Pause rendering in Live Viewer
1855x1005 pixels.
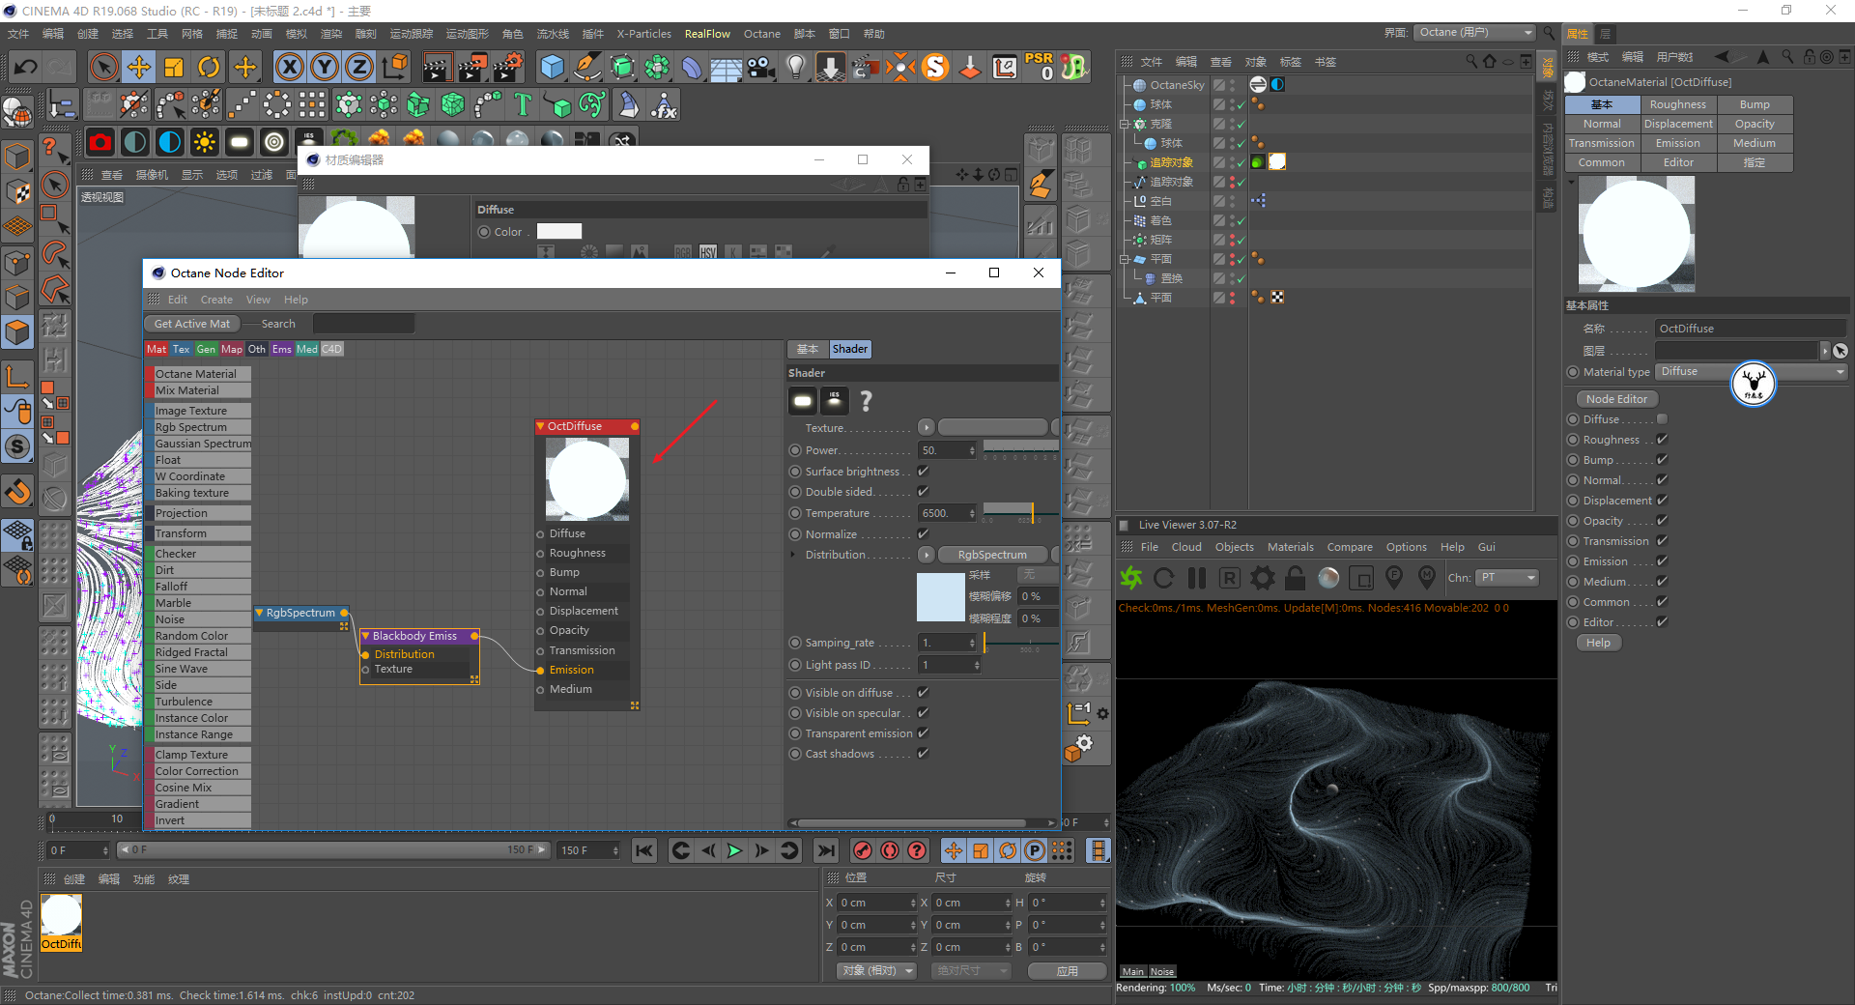point(1197,578)
